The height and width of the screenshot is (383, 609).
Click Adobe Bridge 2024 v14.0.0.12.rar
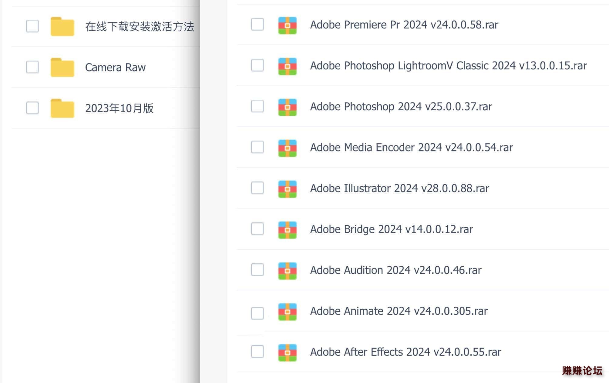coord(391,229)
